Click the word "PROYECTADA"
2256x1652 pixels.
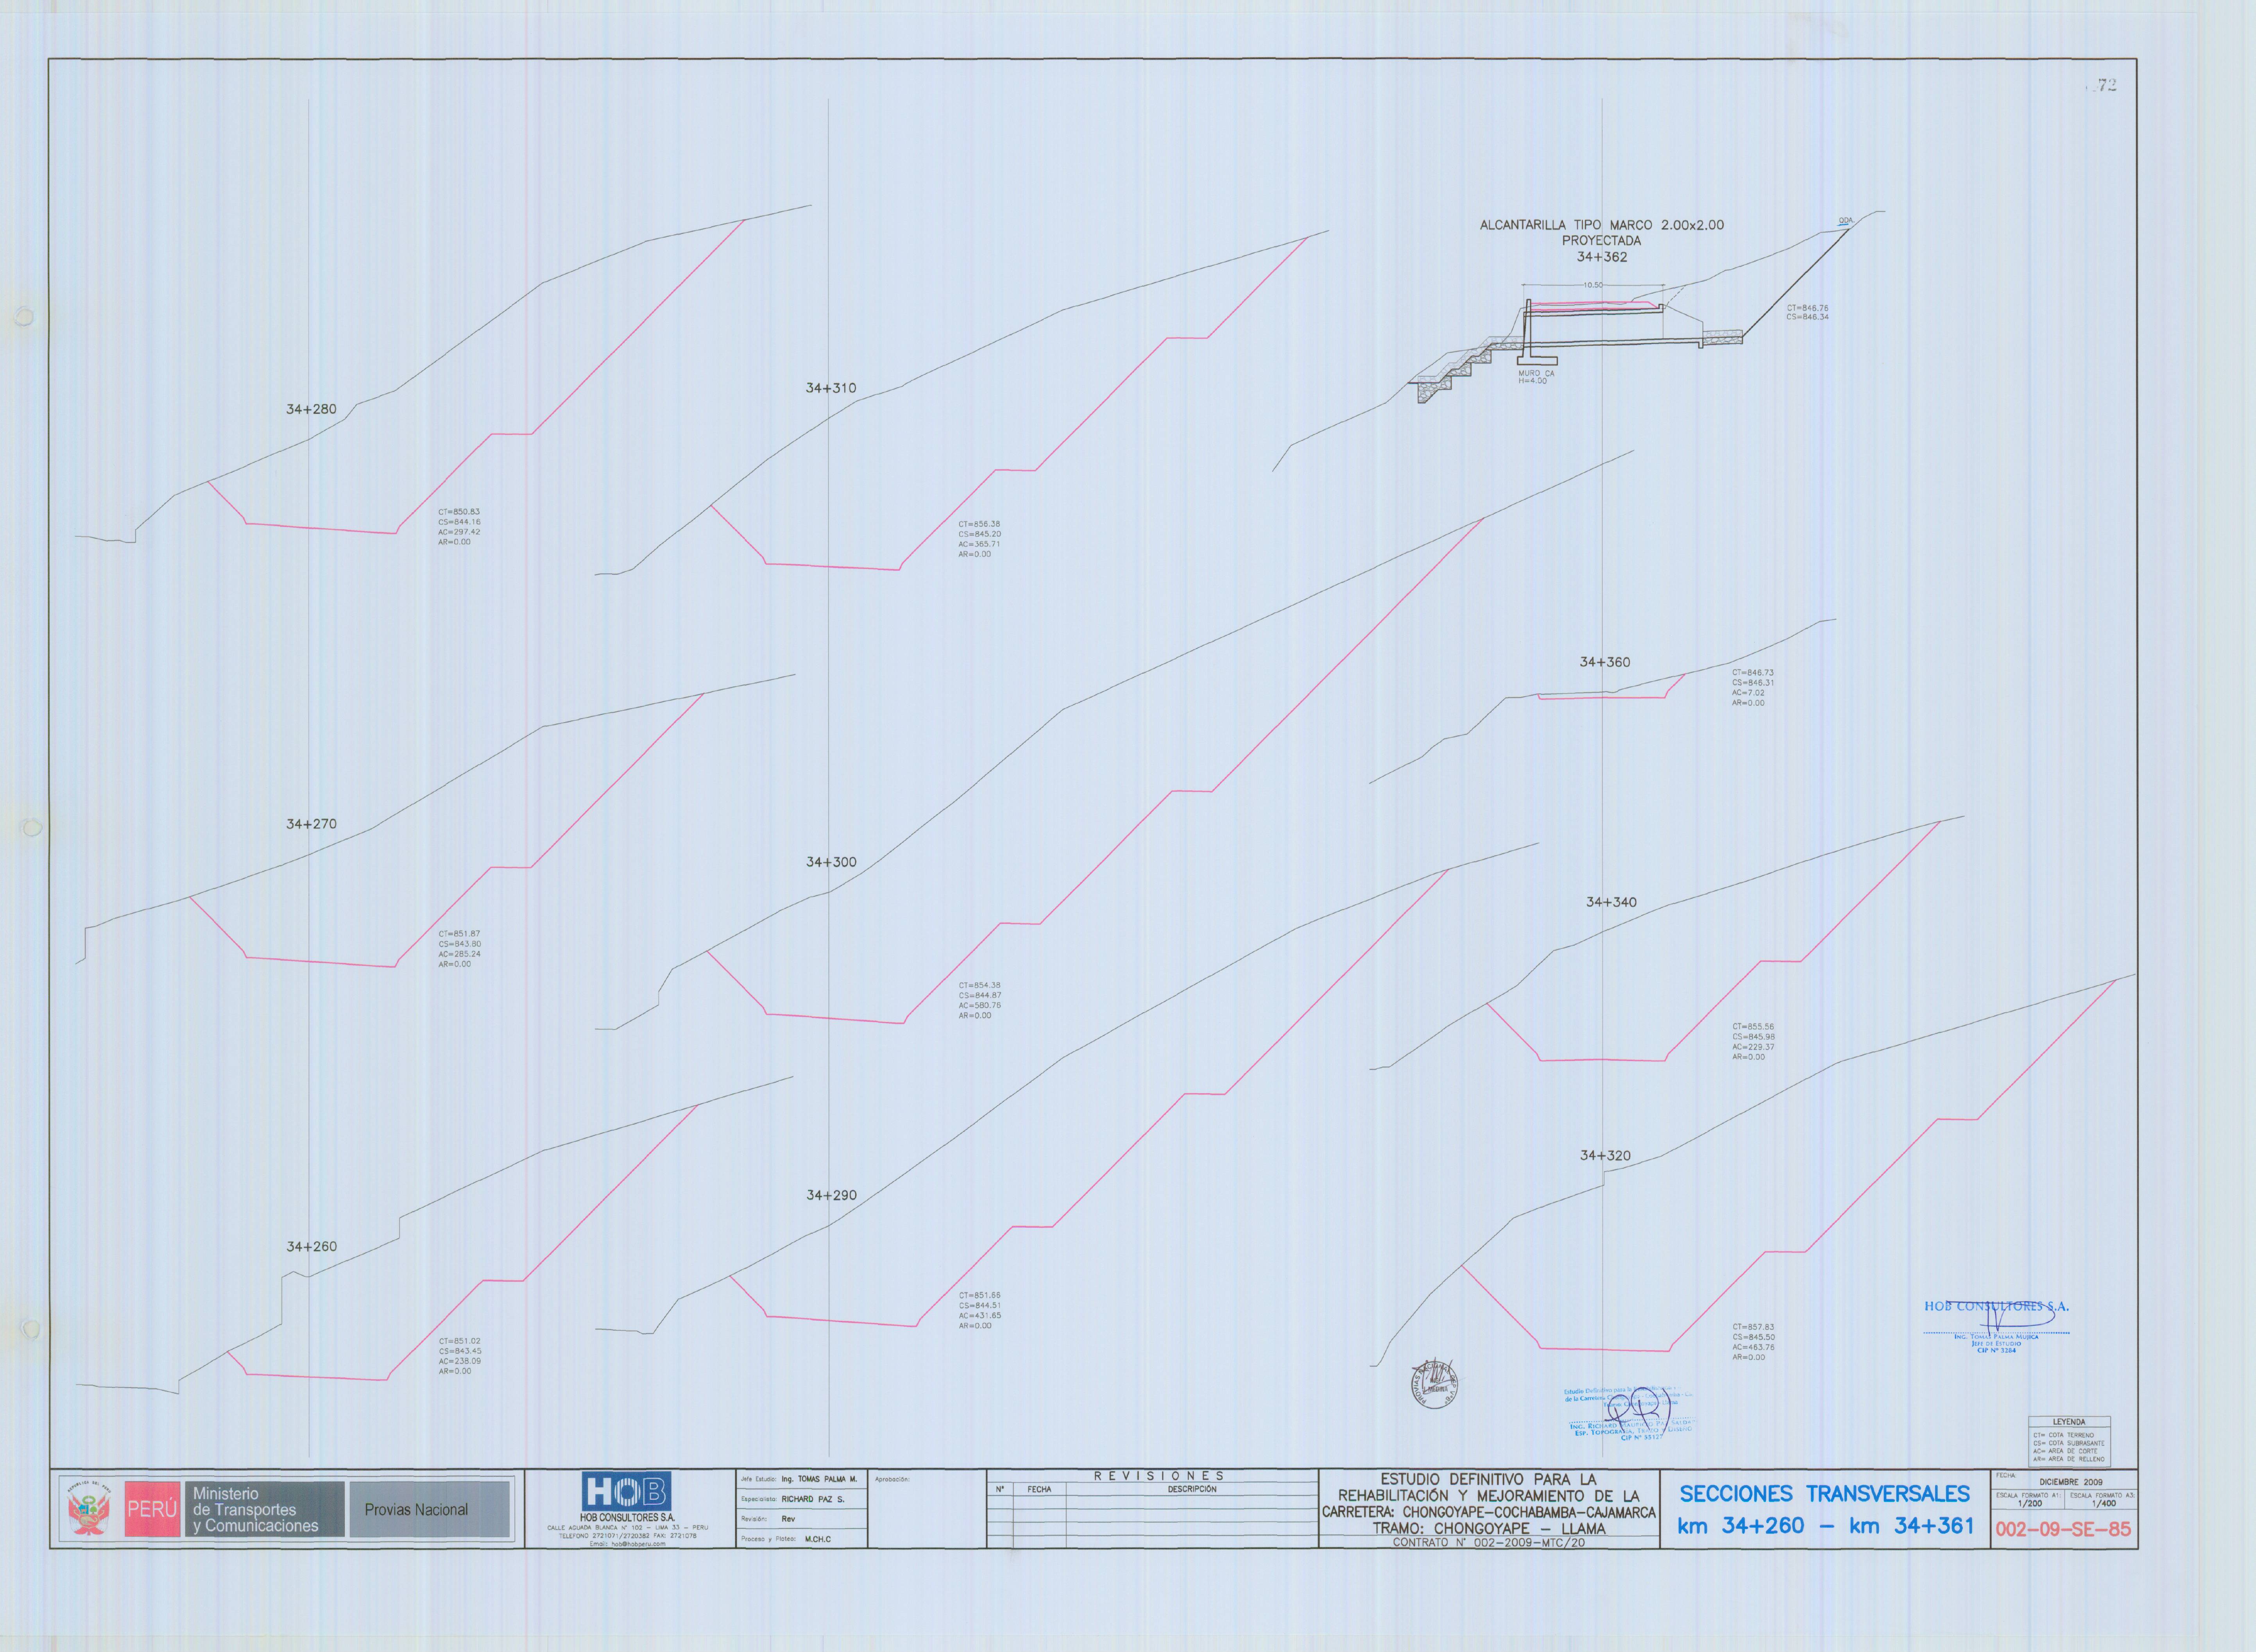tap(1602, 241)
